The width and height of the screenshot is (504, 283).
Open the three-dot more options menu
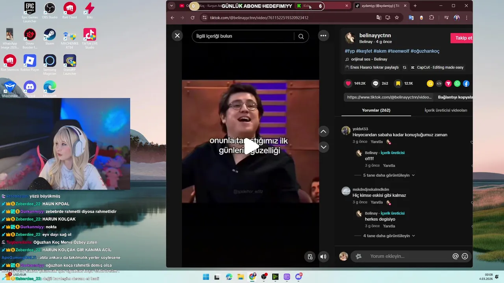323,36
